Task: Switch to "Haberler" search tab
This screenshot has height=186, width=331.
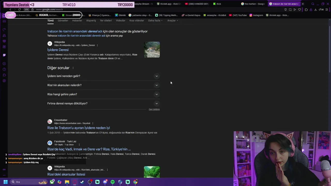Action: point(77,20)
